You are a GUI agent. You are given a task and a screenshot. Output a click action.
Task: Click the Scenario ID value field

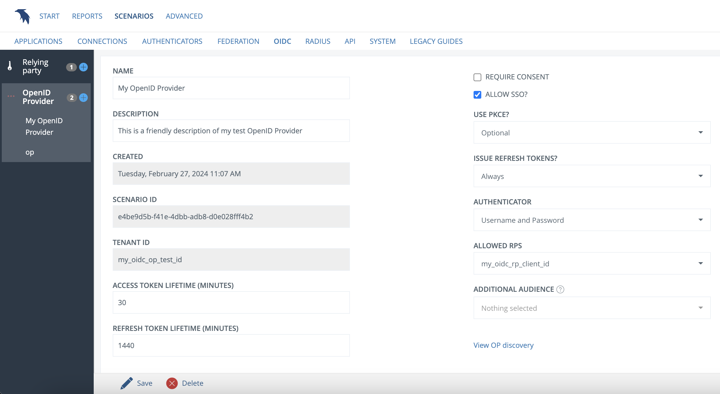(231, 217)
